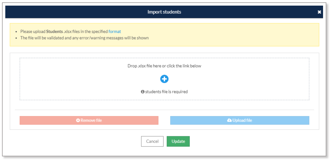This screenshot has height=161, width=331.
Task: Click the Cancel button
Action: point(152,142)
